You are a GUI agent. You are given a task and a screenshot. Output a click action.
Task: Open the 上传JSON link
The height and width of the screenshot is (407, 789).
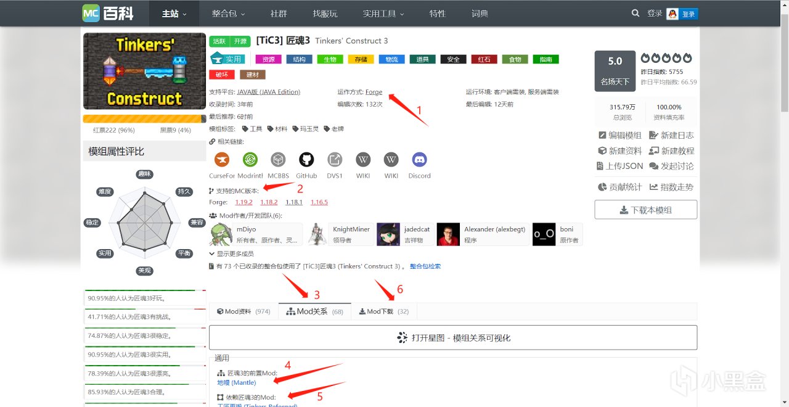pos(620,166)
